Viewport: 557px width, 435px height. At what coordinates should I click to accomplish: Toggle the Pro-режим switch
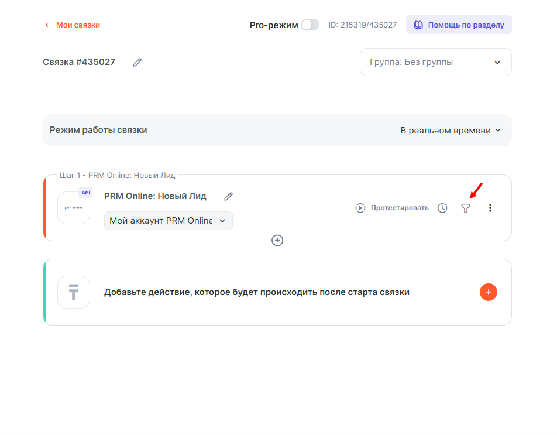click(x=310, y=25)
